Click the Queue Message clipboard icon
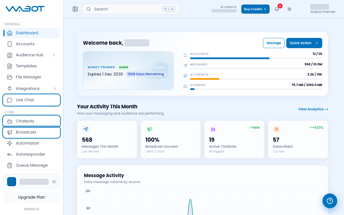The height and width of the screenshot is (215, 344). (x=10, y=165)
